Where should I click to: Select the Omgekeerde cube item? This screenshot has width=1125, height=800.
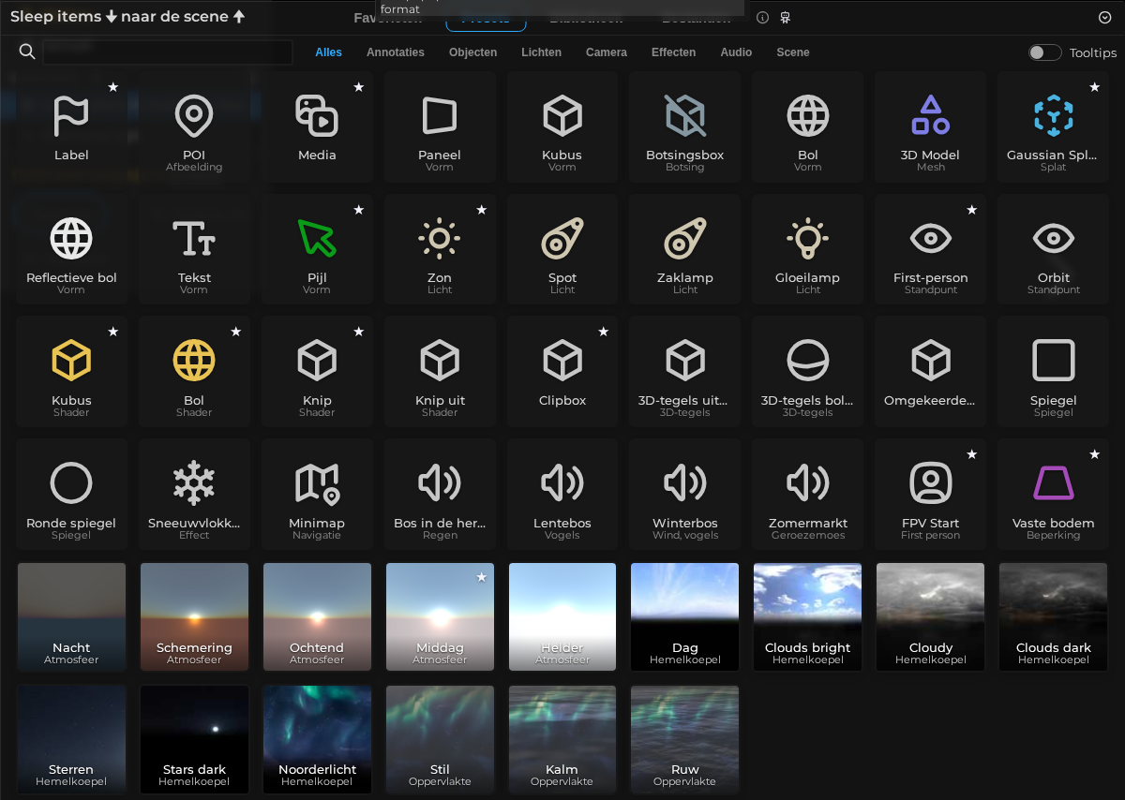point(931,371)
